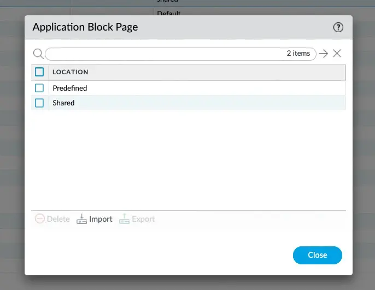
Task: Click the Export text label
Action: (143, 219)
